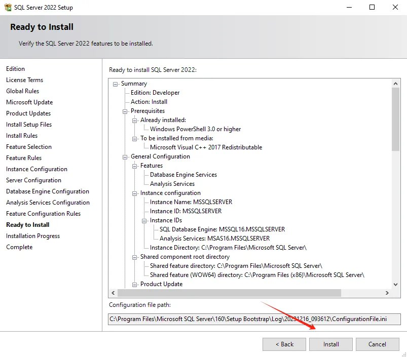This screenshot has height=357, width=407.
Task: Collapse the Product Update node
Action: (134, 285)
